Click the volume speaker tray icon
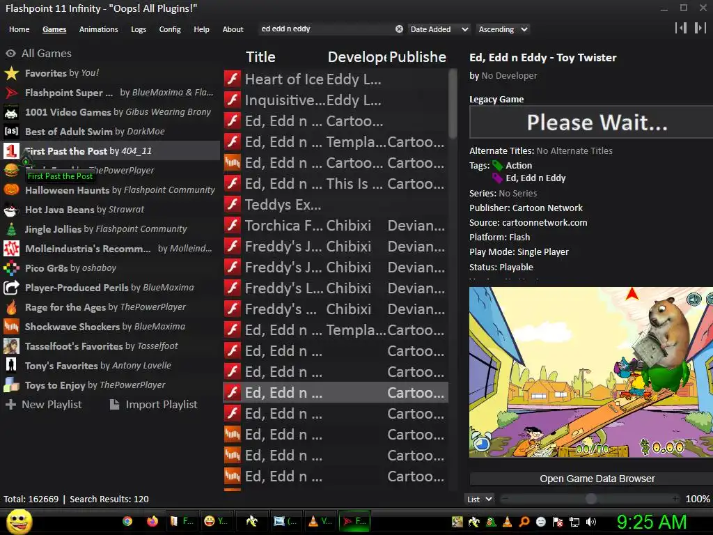The width and height of the screenshot is (713, 535). click(591, 522)
